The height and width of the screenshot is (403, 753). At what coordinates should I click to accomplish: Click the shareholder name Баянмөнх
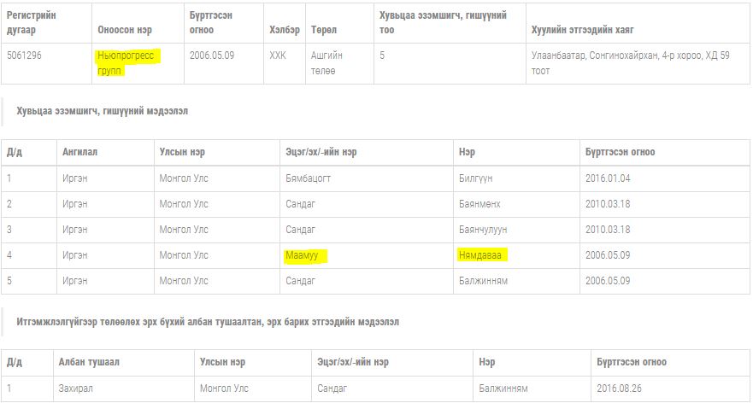(x=479, y=204)
